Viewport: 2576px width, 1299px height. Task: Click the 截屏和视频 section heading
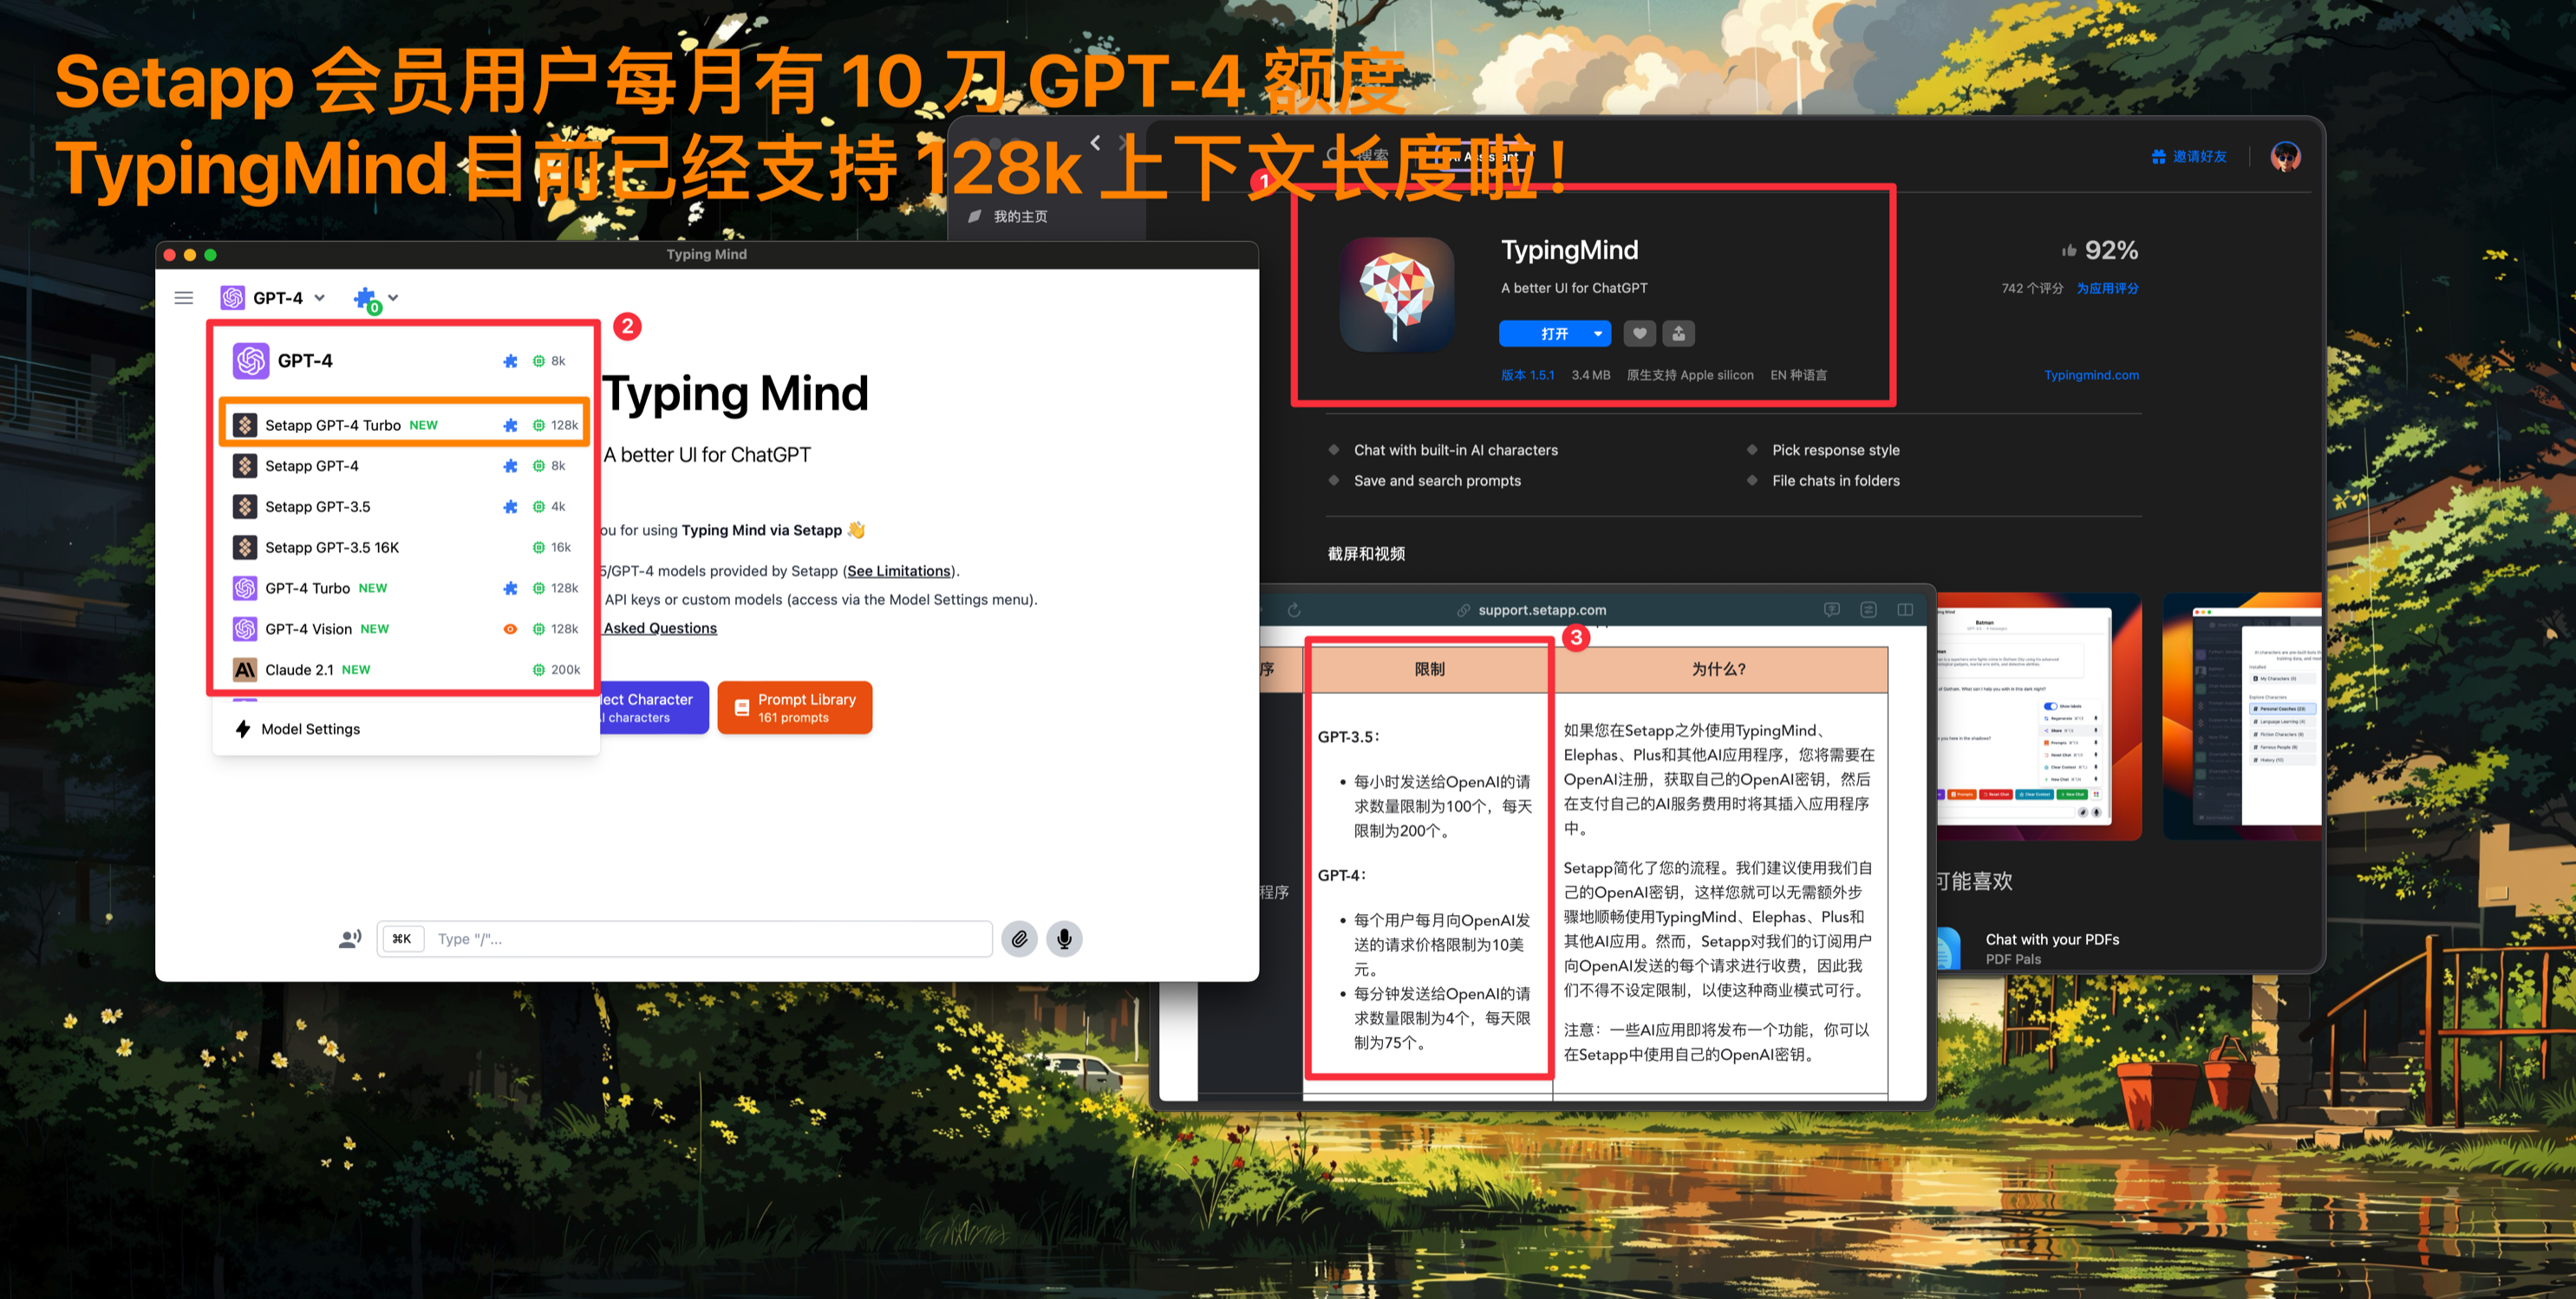point(1366,554)
